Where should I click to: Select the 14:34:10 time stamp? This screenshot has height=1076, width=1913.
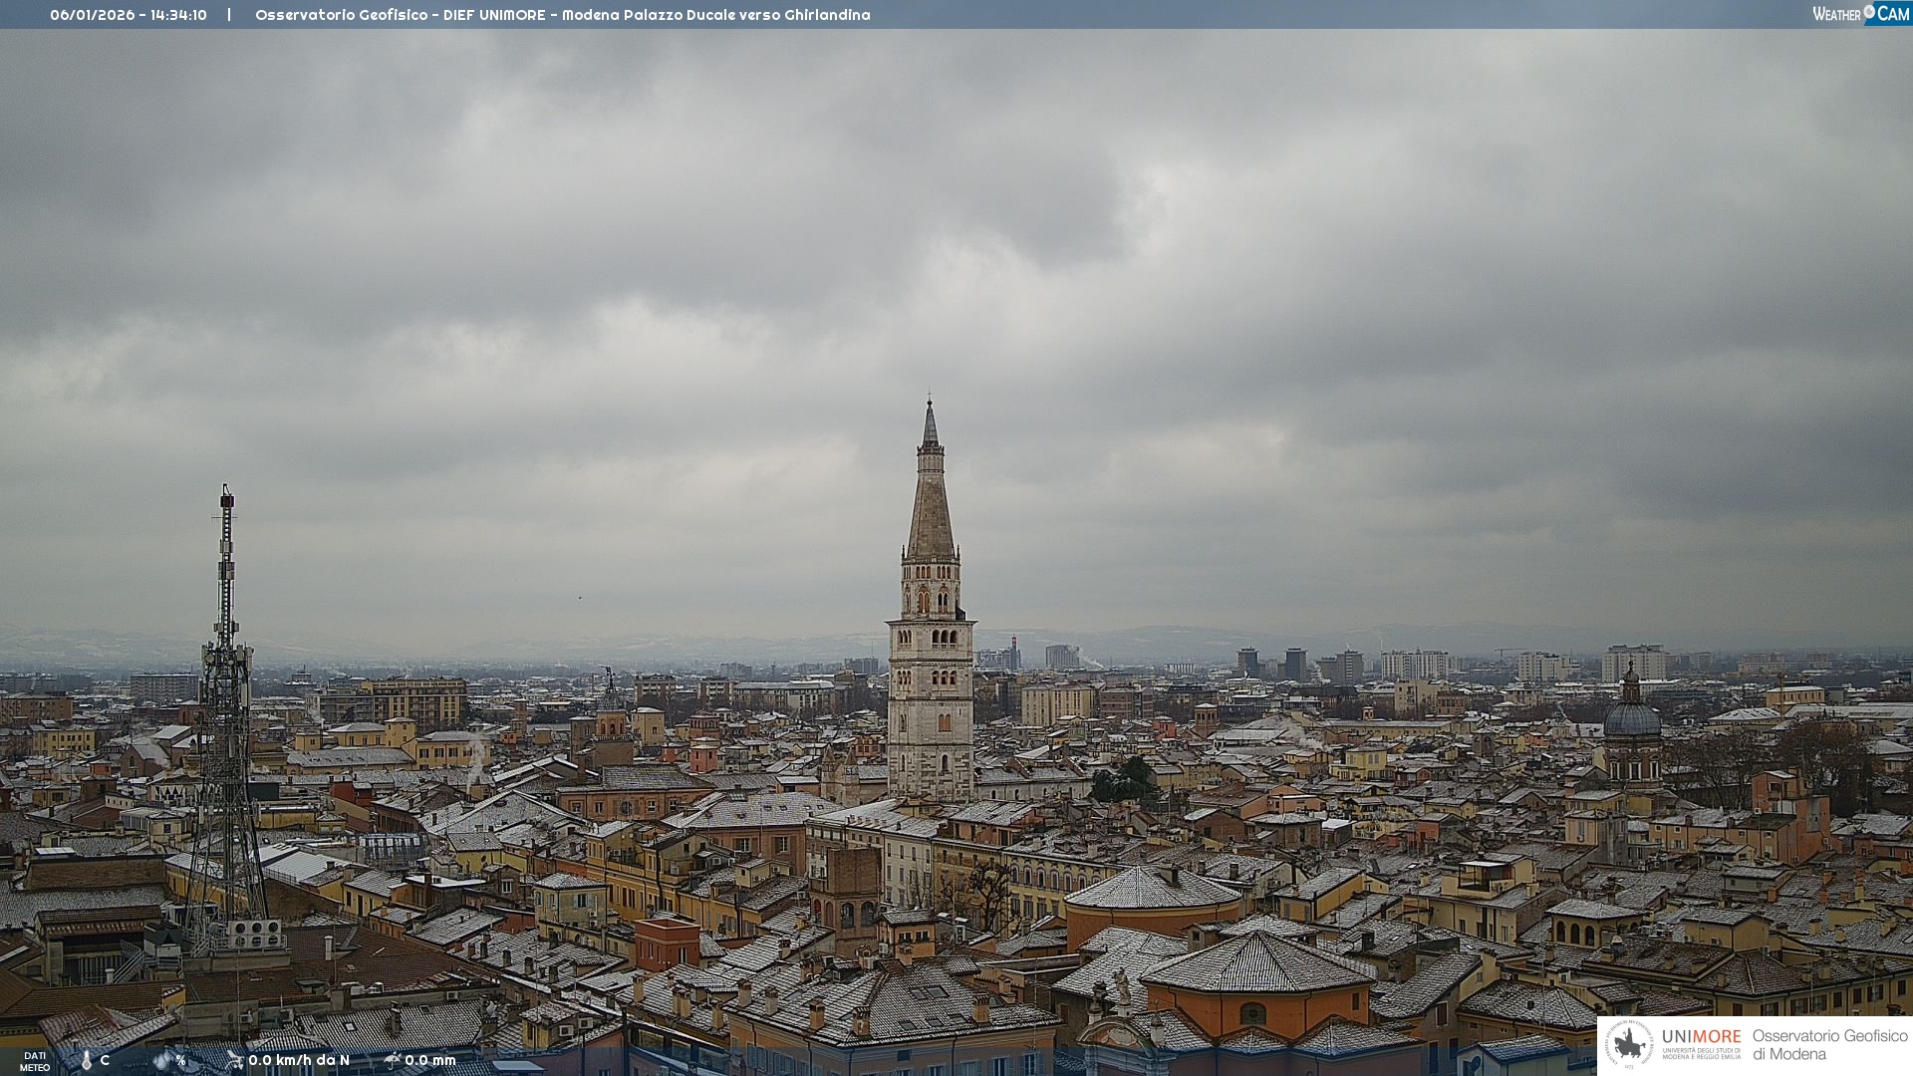pos(179,15)
